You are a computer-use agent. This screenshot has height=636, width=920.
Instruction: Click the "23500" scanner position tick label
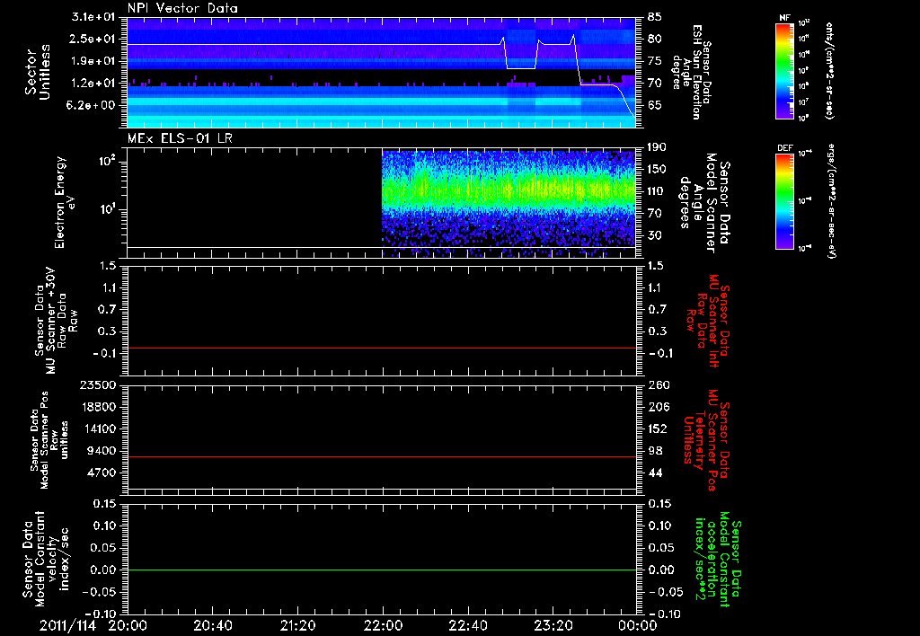pos(98,384)
